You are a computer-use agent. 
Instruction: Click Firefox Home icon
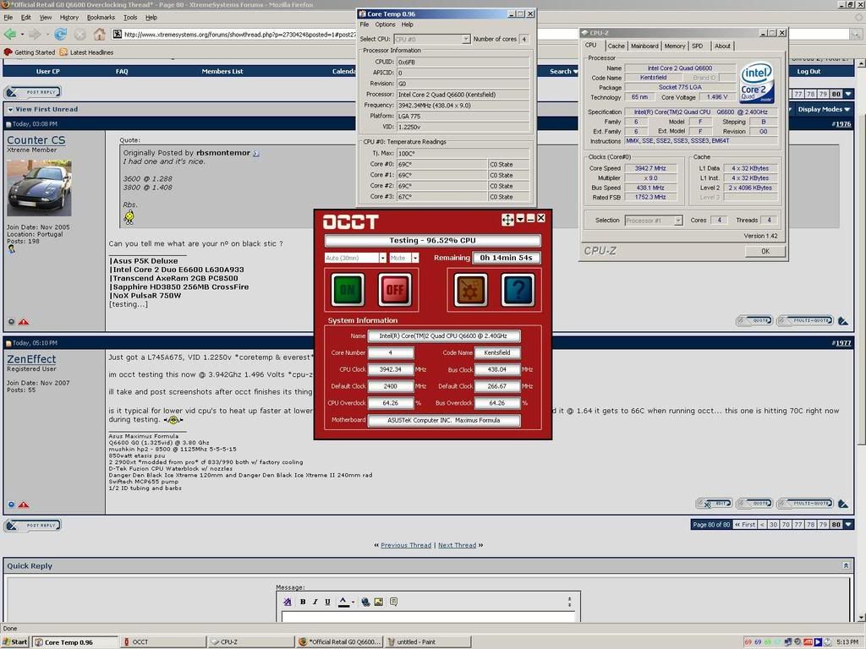point(100,35)
